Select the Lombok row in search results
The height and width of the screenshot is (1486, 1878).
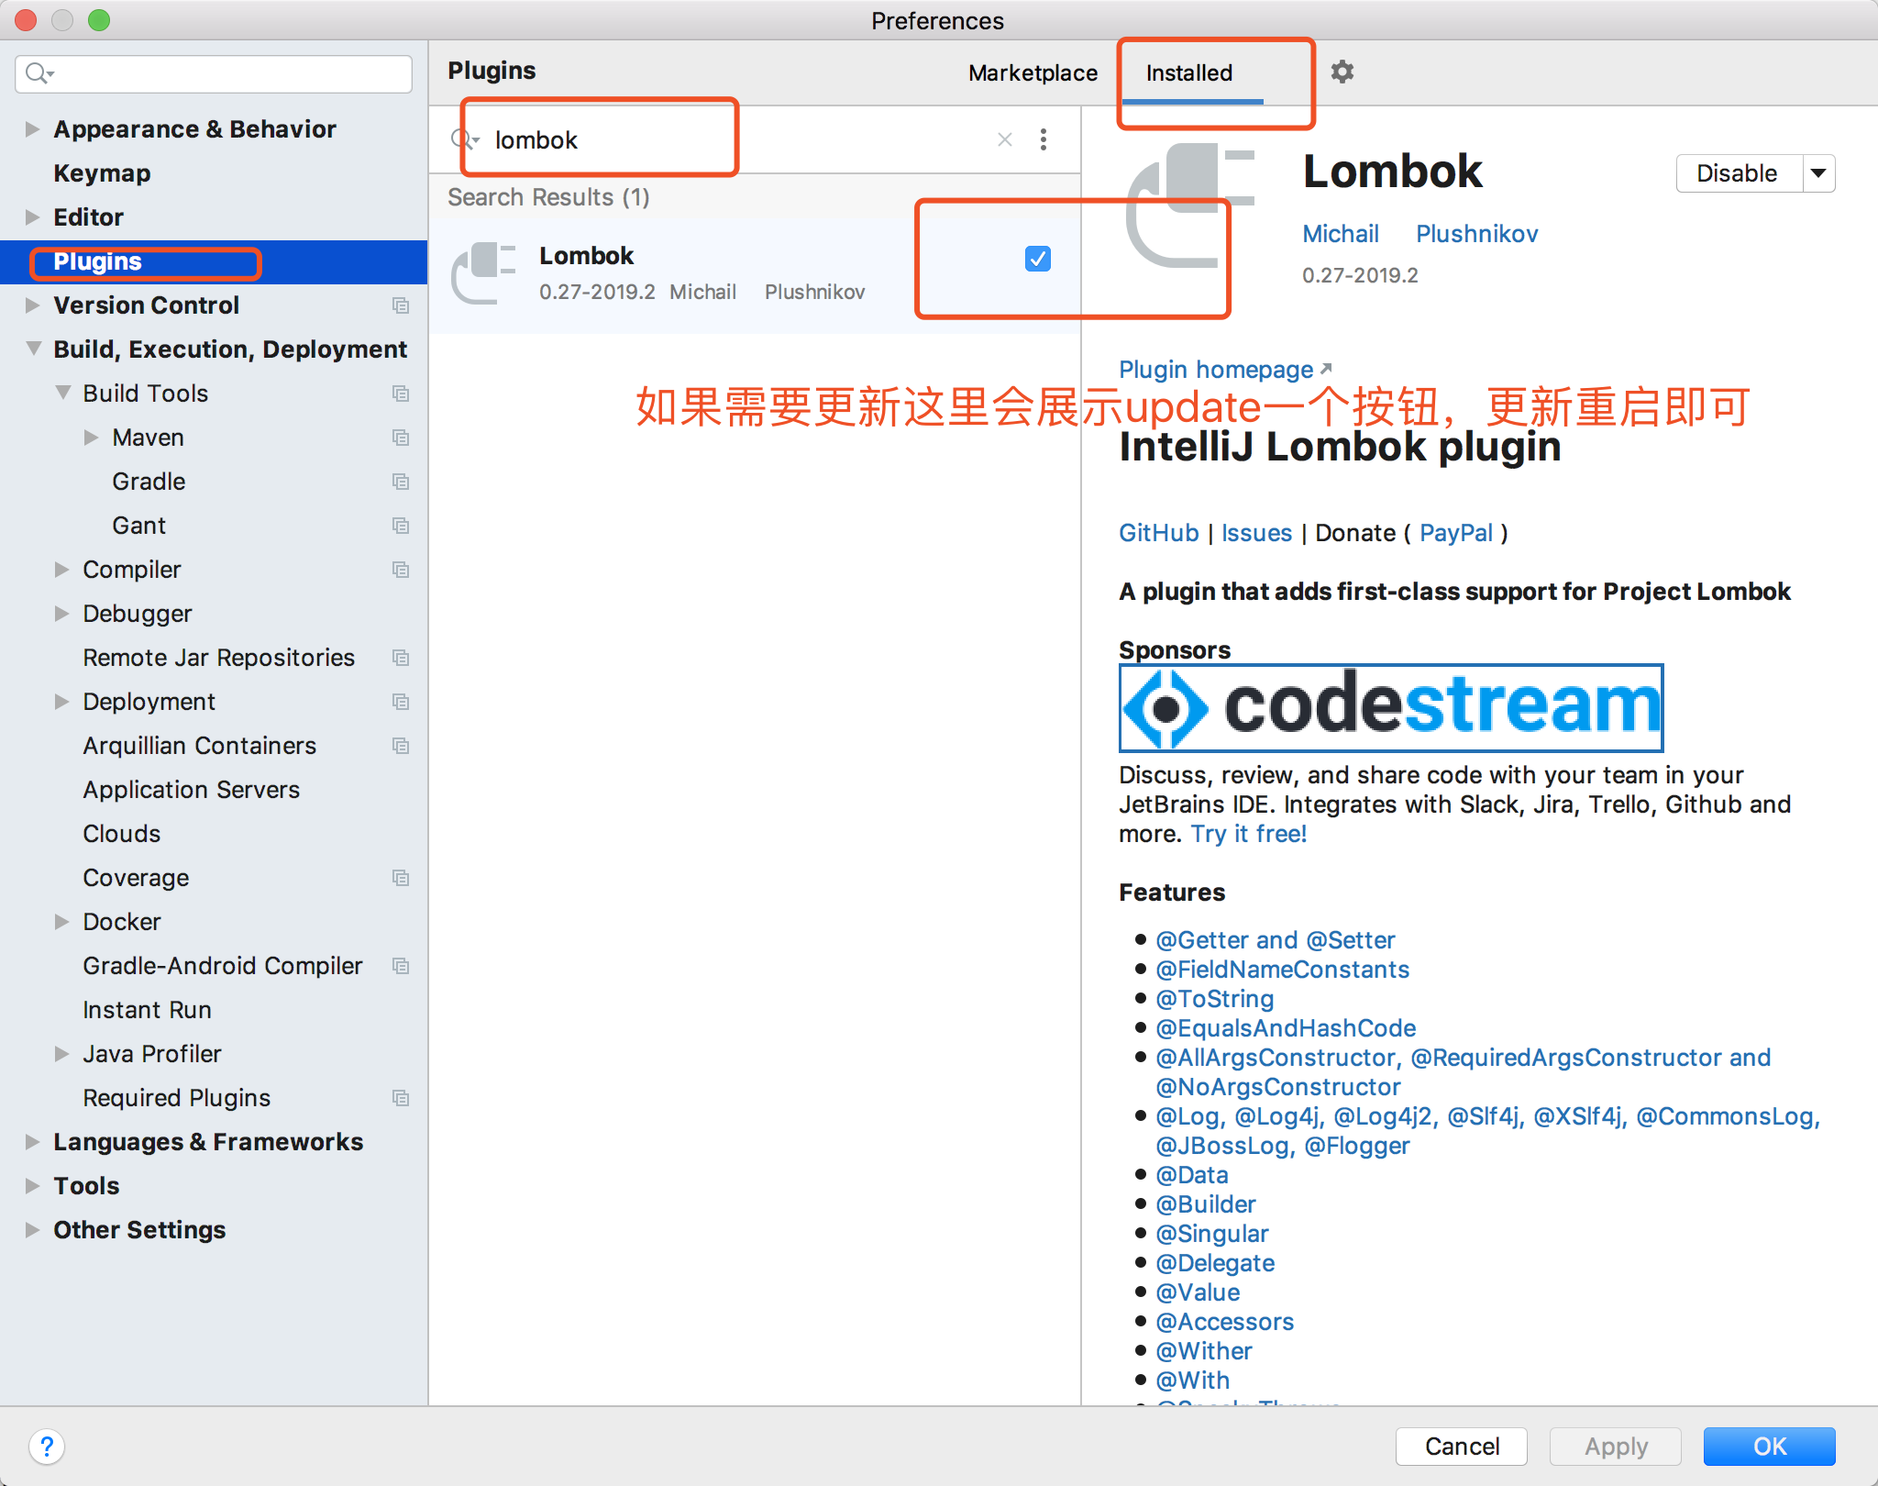755,274
